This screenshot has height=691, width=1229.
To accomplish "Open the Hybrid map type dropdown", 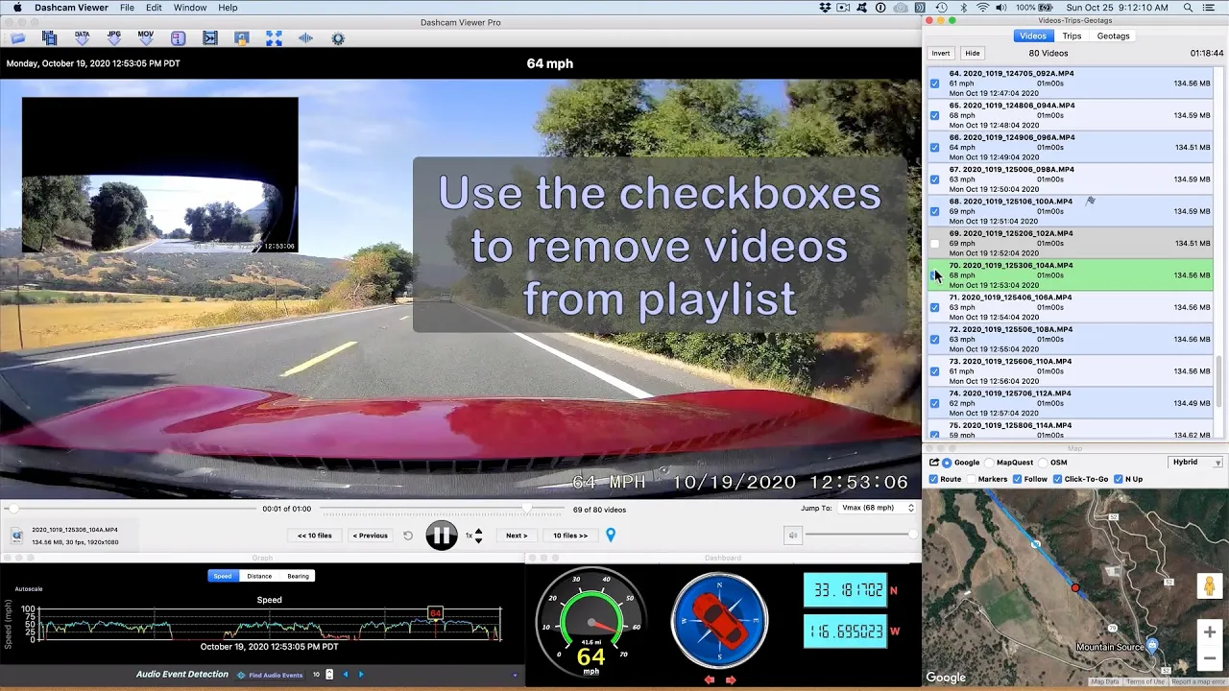I will tap(1196, 463).
